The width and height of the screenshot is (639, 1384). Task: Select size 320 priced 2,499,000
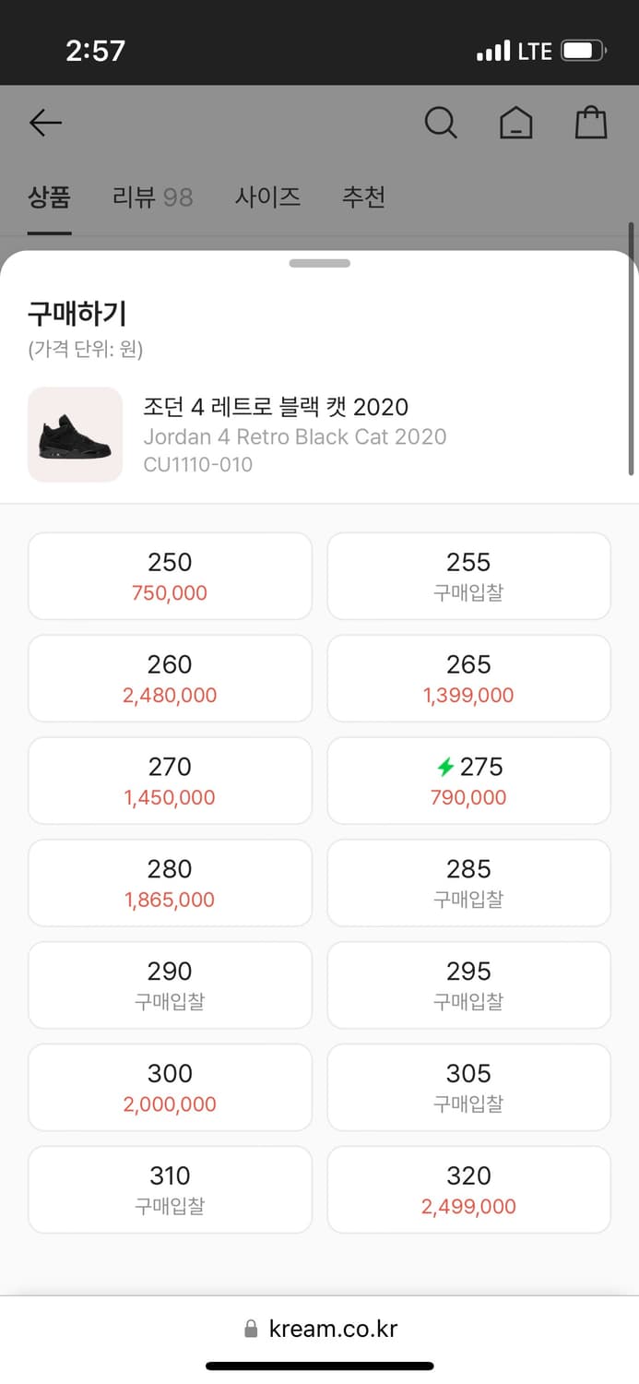click(x=468, y=1189)
